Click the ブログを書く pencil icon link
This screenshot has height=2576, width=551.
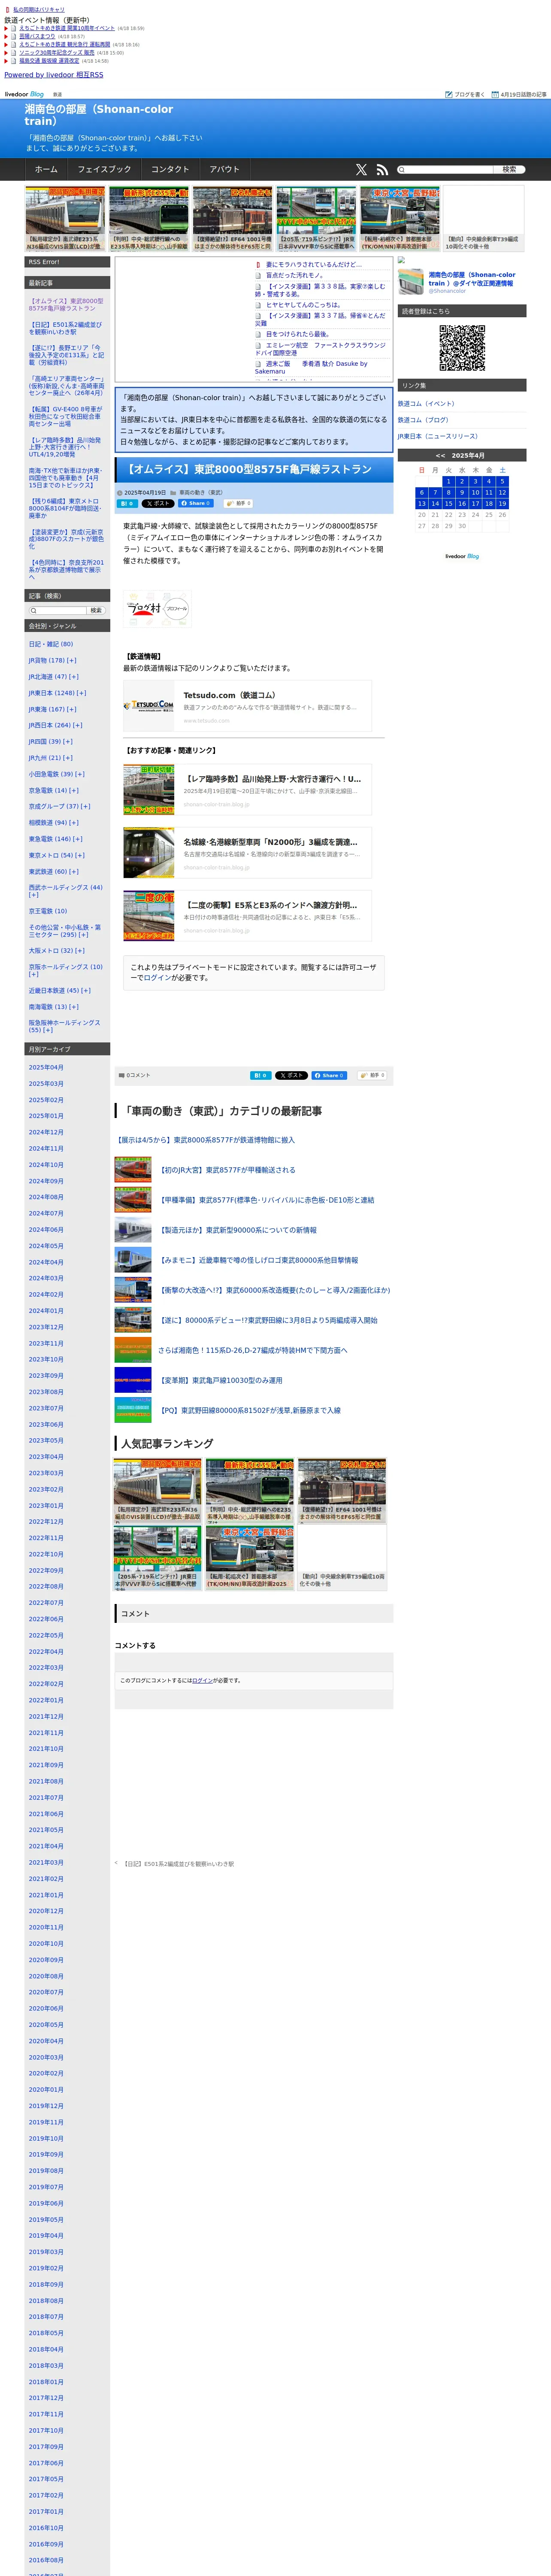click(465, 94)
